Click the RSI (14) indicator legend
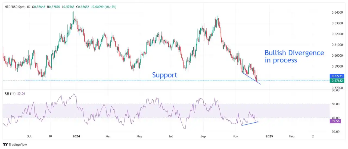The image size is (348, 149). pyautogui.click(x=11, y=93)
